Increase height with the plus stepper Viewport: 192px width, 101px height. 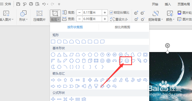point(105,13)
